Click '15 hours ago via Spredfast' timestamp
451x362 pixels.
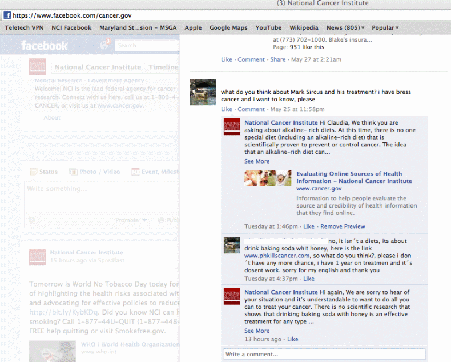pos(87,260)
